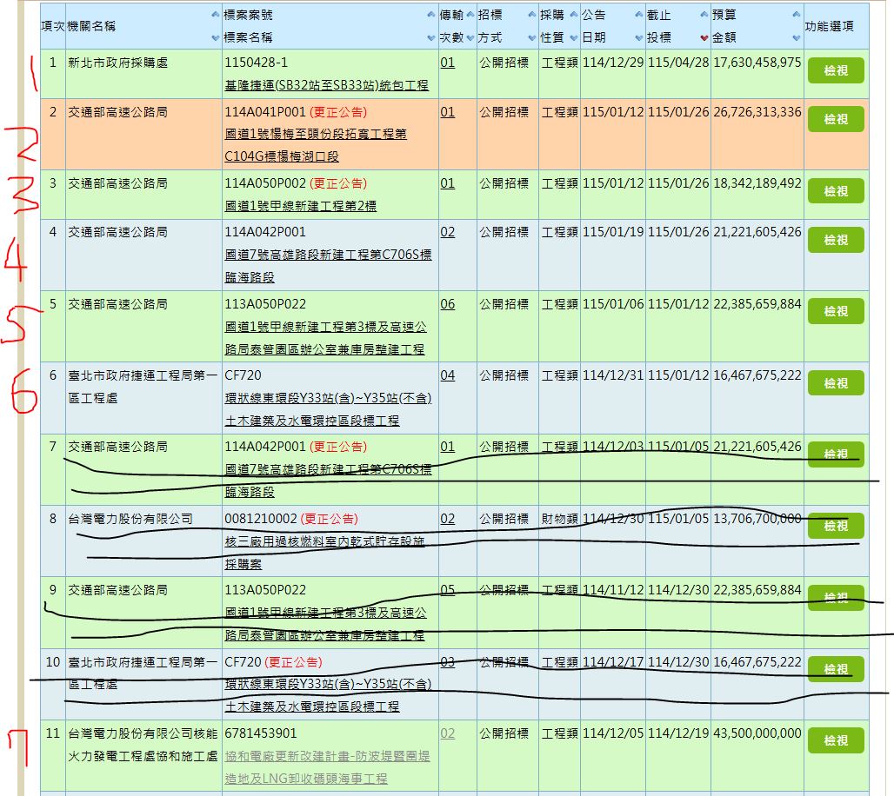Sort 預算金額 ascending with up arrow
Screen dimensions: 894x796
796,16
